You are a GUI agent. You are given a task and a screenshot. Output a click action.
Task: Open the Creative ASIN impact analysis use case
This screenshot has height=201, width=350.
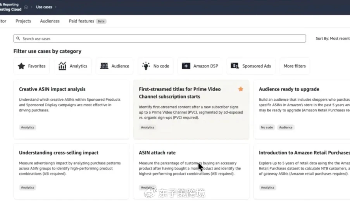coord(52,89)
